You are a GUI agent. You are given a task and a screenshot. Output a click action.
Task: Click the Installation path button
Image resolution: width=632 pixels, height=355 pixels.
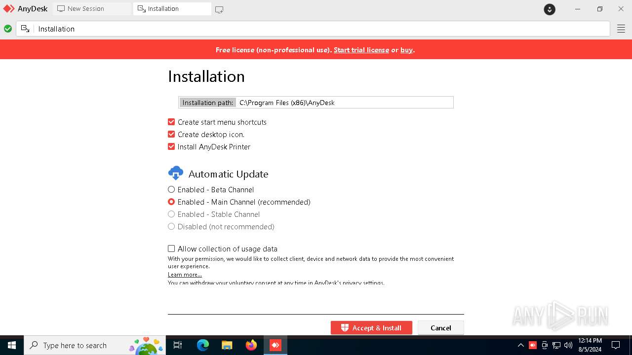click(207, 103)
